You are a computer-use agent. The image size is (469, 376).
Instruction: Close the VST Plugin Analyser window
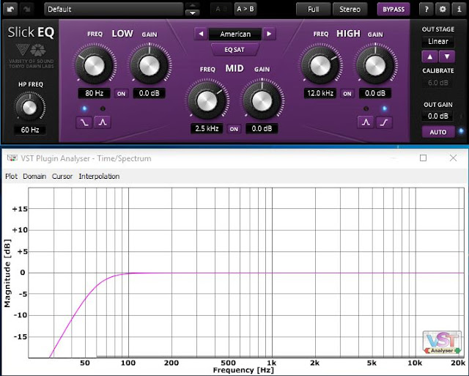[453, 158]
